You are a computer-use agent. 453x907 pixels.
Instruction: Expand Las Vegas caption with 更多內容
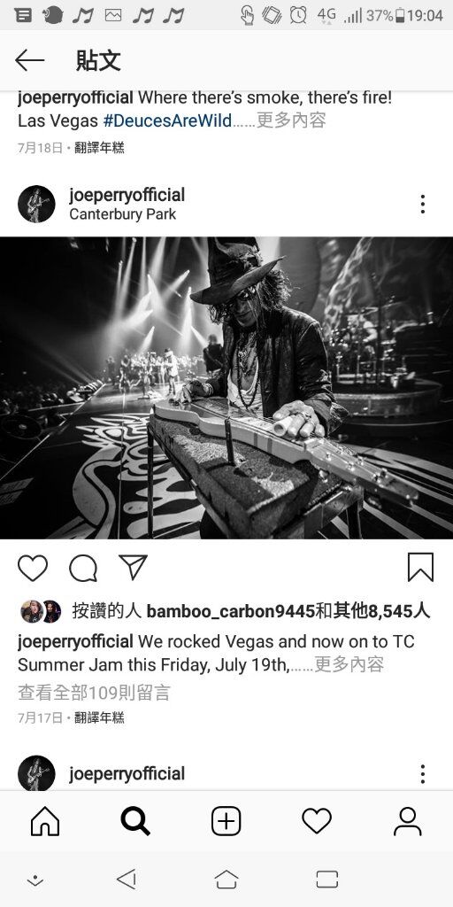(x=291, y=120)
